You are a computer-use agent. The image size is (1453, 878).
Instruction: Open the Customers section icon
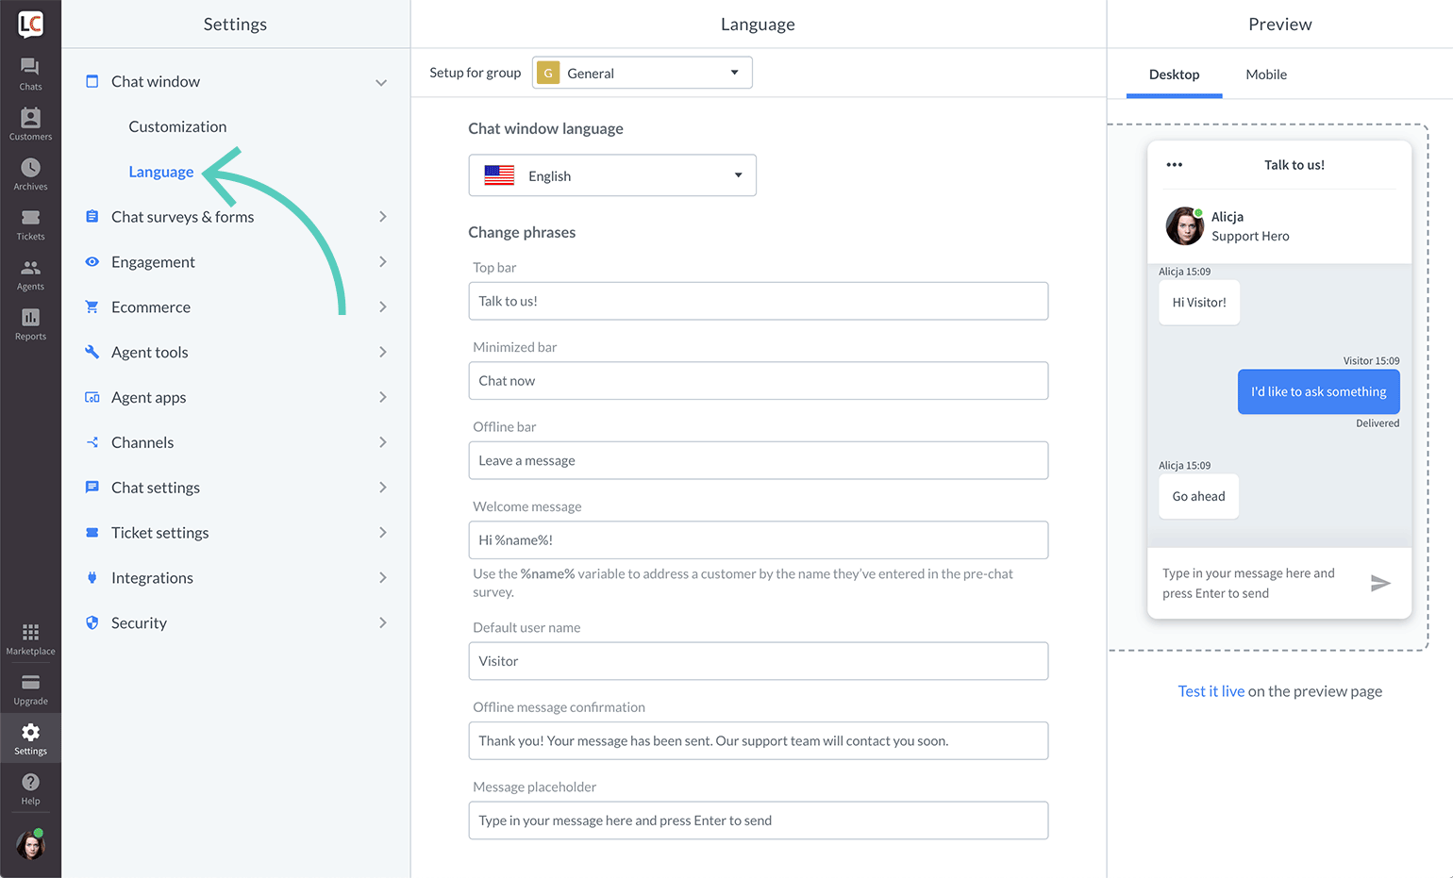click(x=30, y=124)
